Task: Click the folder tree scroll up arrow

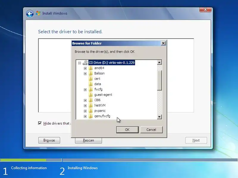Action: 159,62
